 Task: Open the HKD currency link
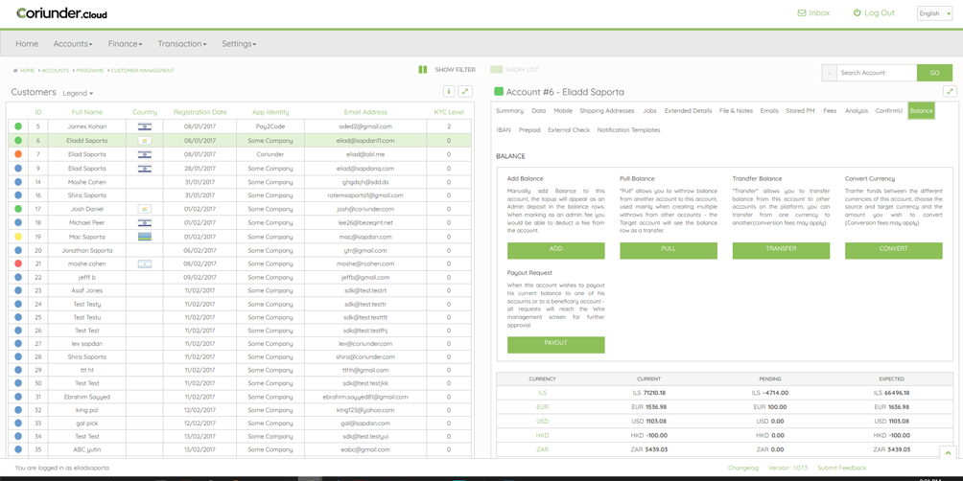coord(542,435)
